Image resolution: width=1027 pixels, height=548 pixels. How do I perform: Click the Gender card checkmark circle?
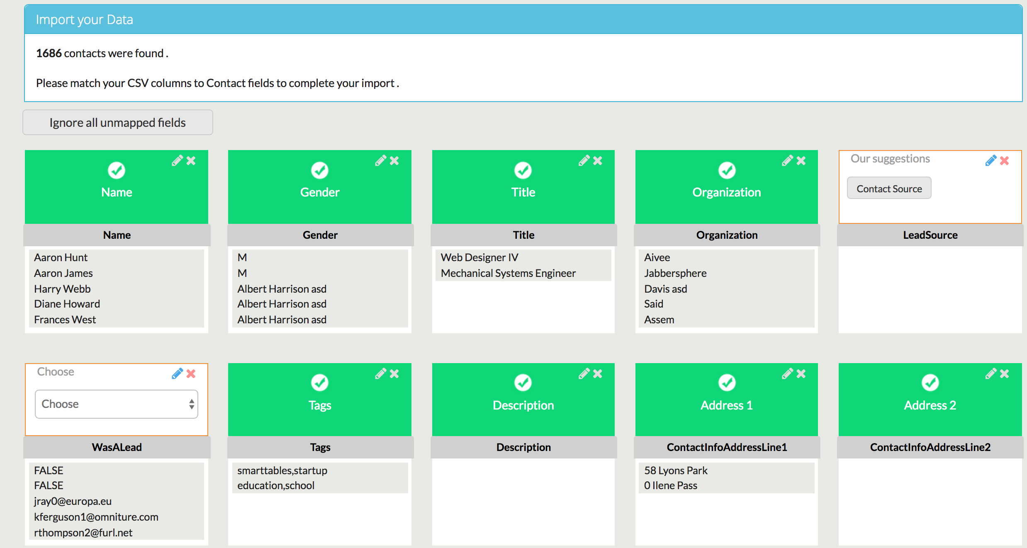click(320, 170)
